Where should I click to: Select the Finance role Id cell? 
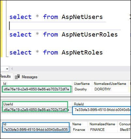click(x=36, y=130)
